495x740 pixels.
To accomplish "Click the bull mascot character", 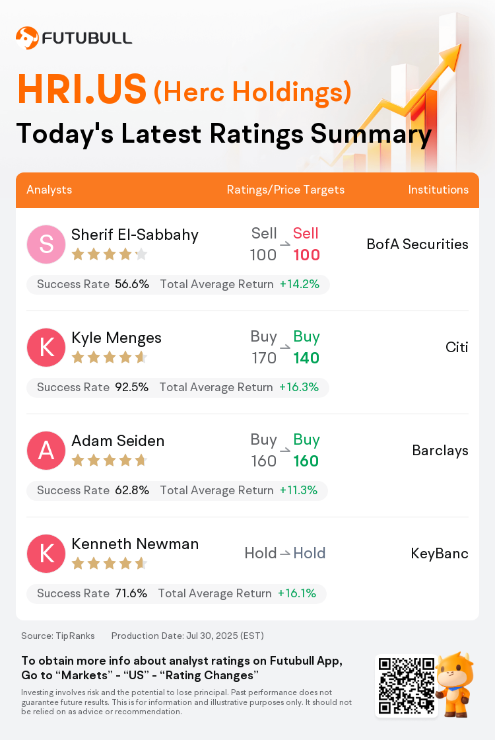I will (x=454, y=684).
